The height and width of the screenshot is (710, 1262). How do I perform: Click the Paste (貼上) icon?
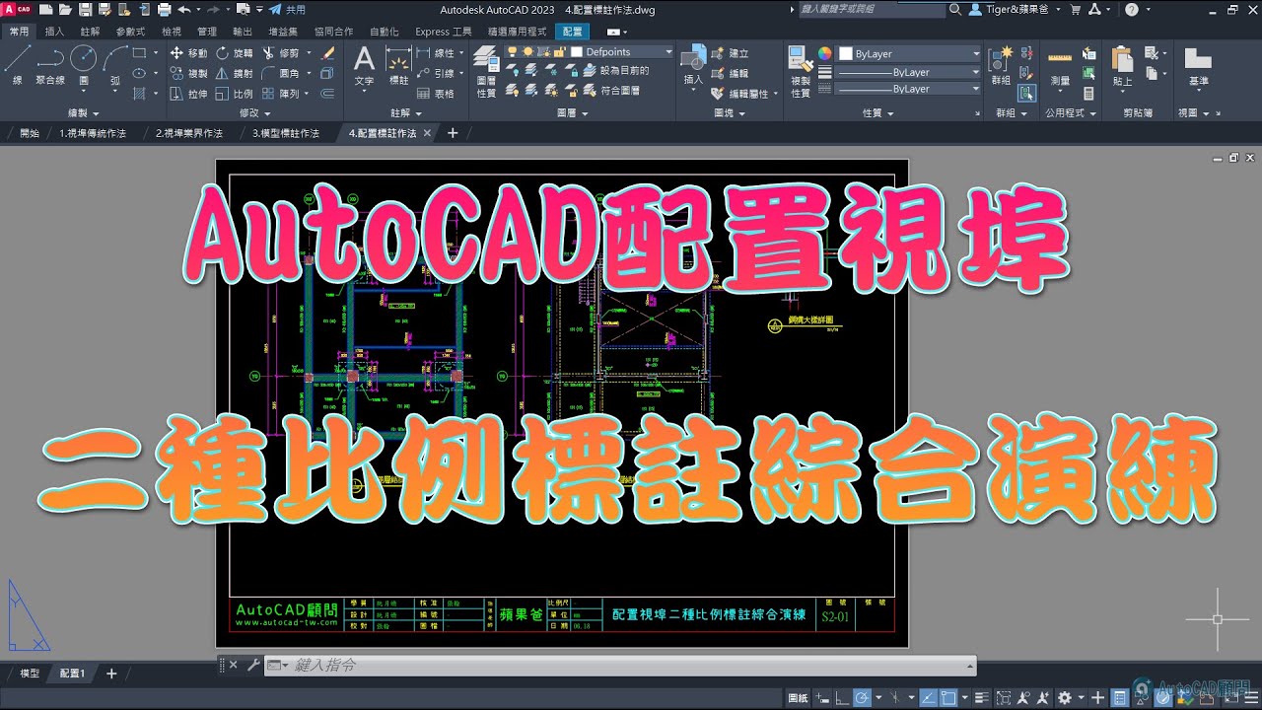(x=1122, y=67)
